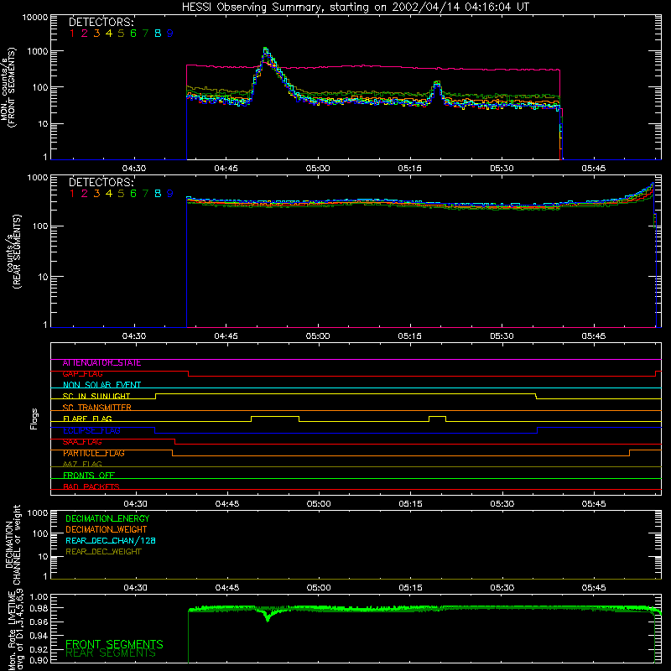Click the second raised FLARE_FLAG step near 05:19
The height and width of the screenshot is (671, 671).
(437, 416)
